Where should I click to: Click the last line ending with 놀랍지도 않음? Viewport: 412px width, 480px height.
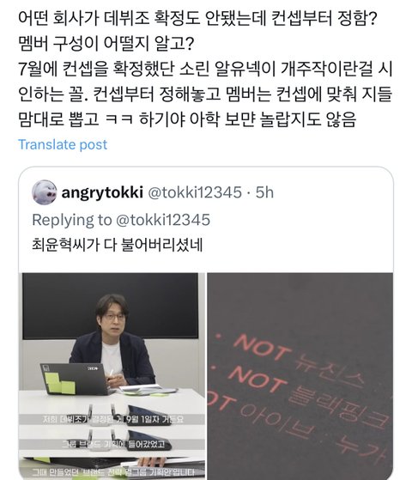click(x=187, y=118)
